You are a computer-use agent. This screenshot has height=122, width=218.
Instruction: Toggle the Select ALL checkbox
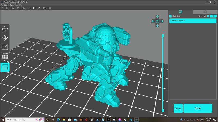[x=208, y=16]
